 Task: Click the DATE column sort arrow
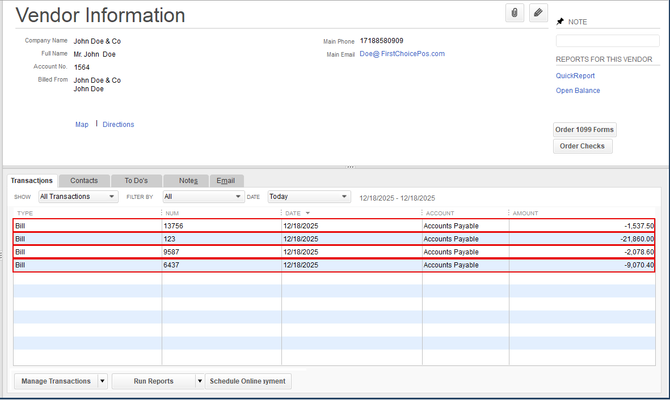coord(308,214)
